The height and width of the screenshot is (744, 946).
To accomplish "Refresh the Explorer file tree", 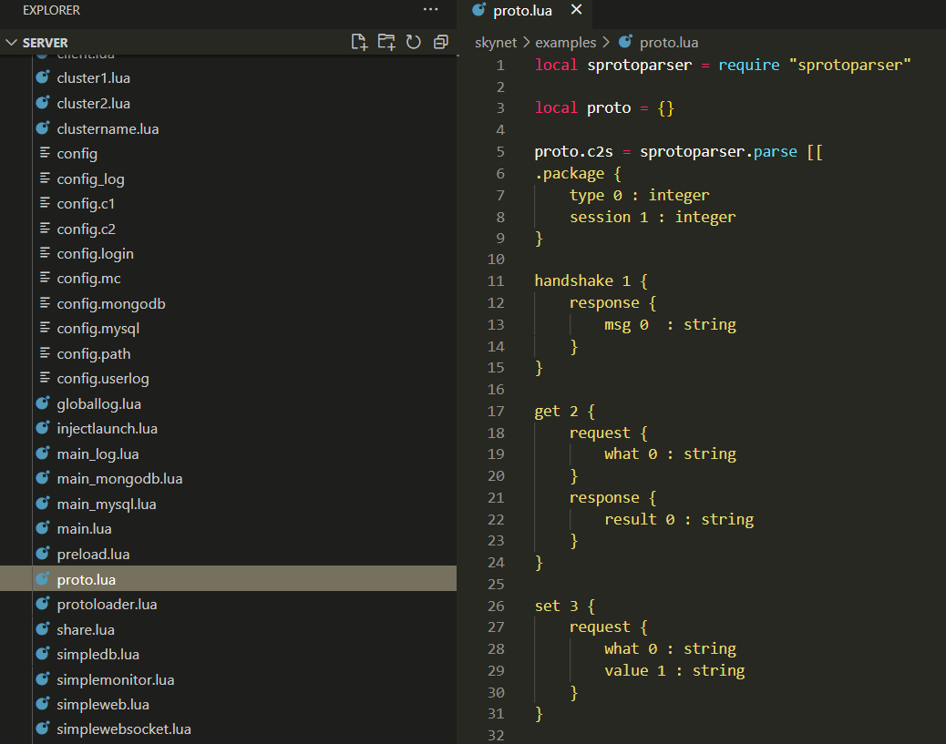I will (414, 42).
